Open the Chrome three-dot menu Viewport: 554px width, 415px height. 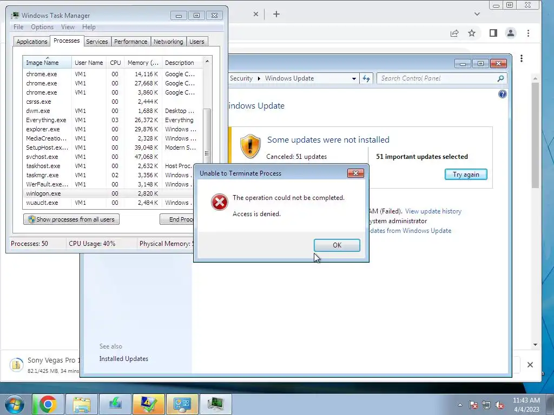528,33
